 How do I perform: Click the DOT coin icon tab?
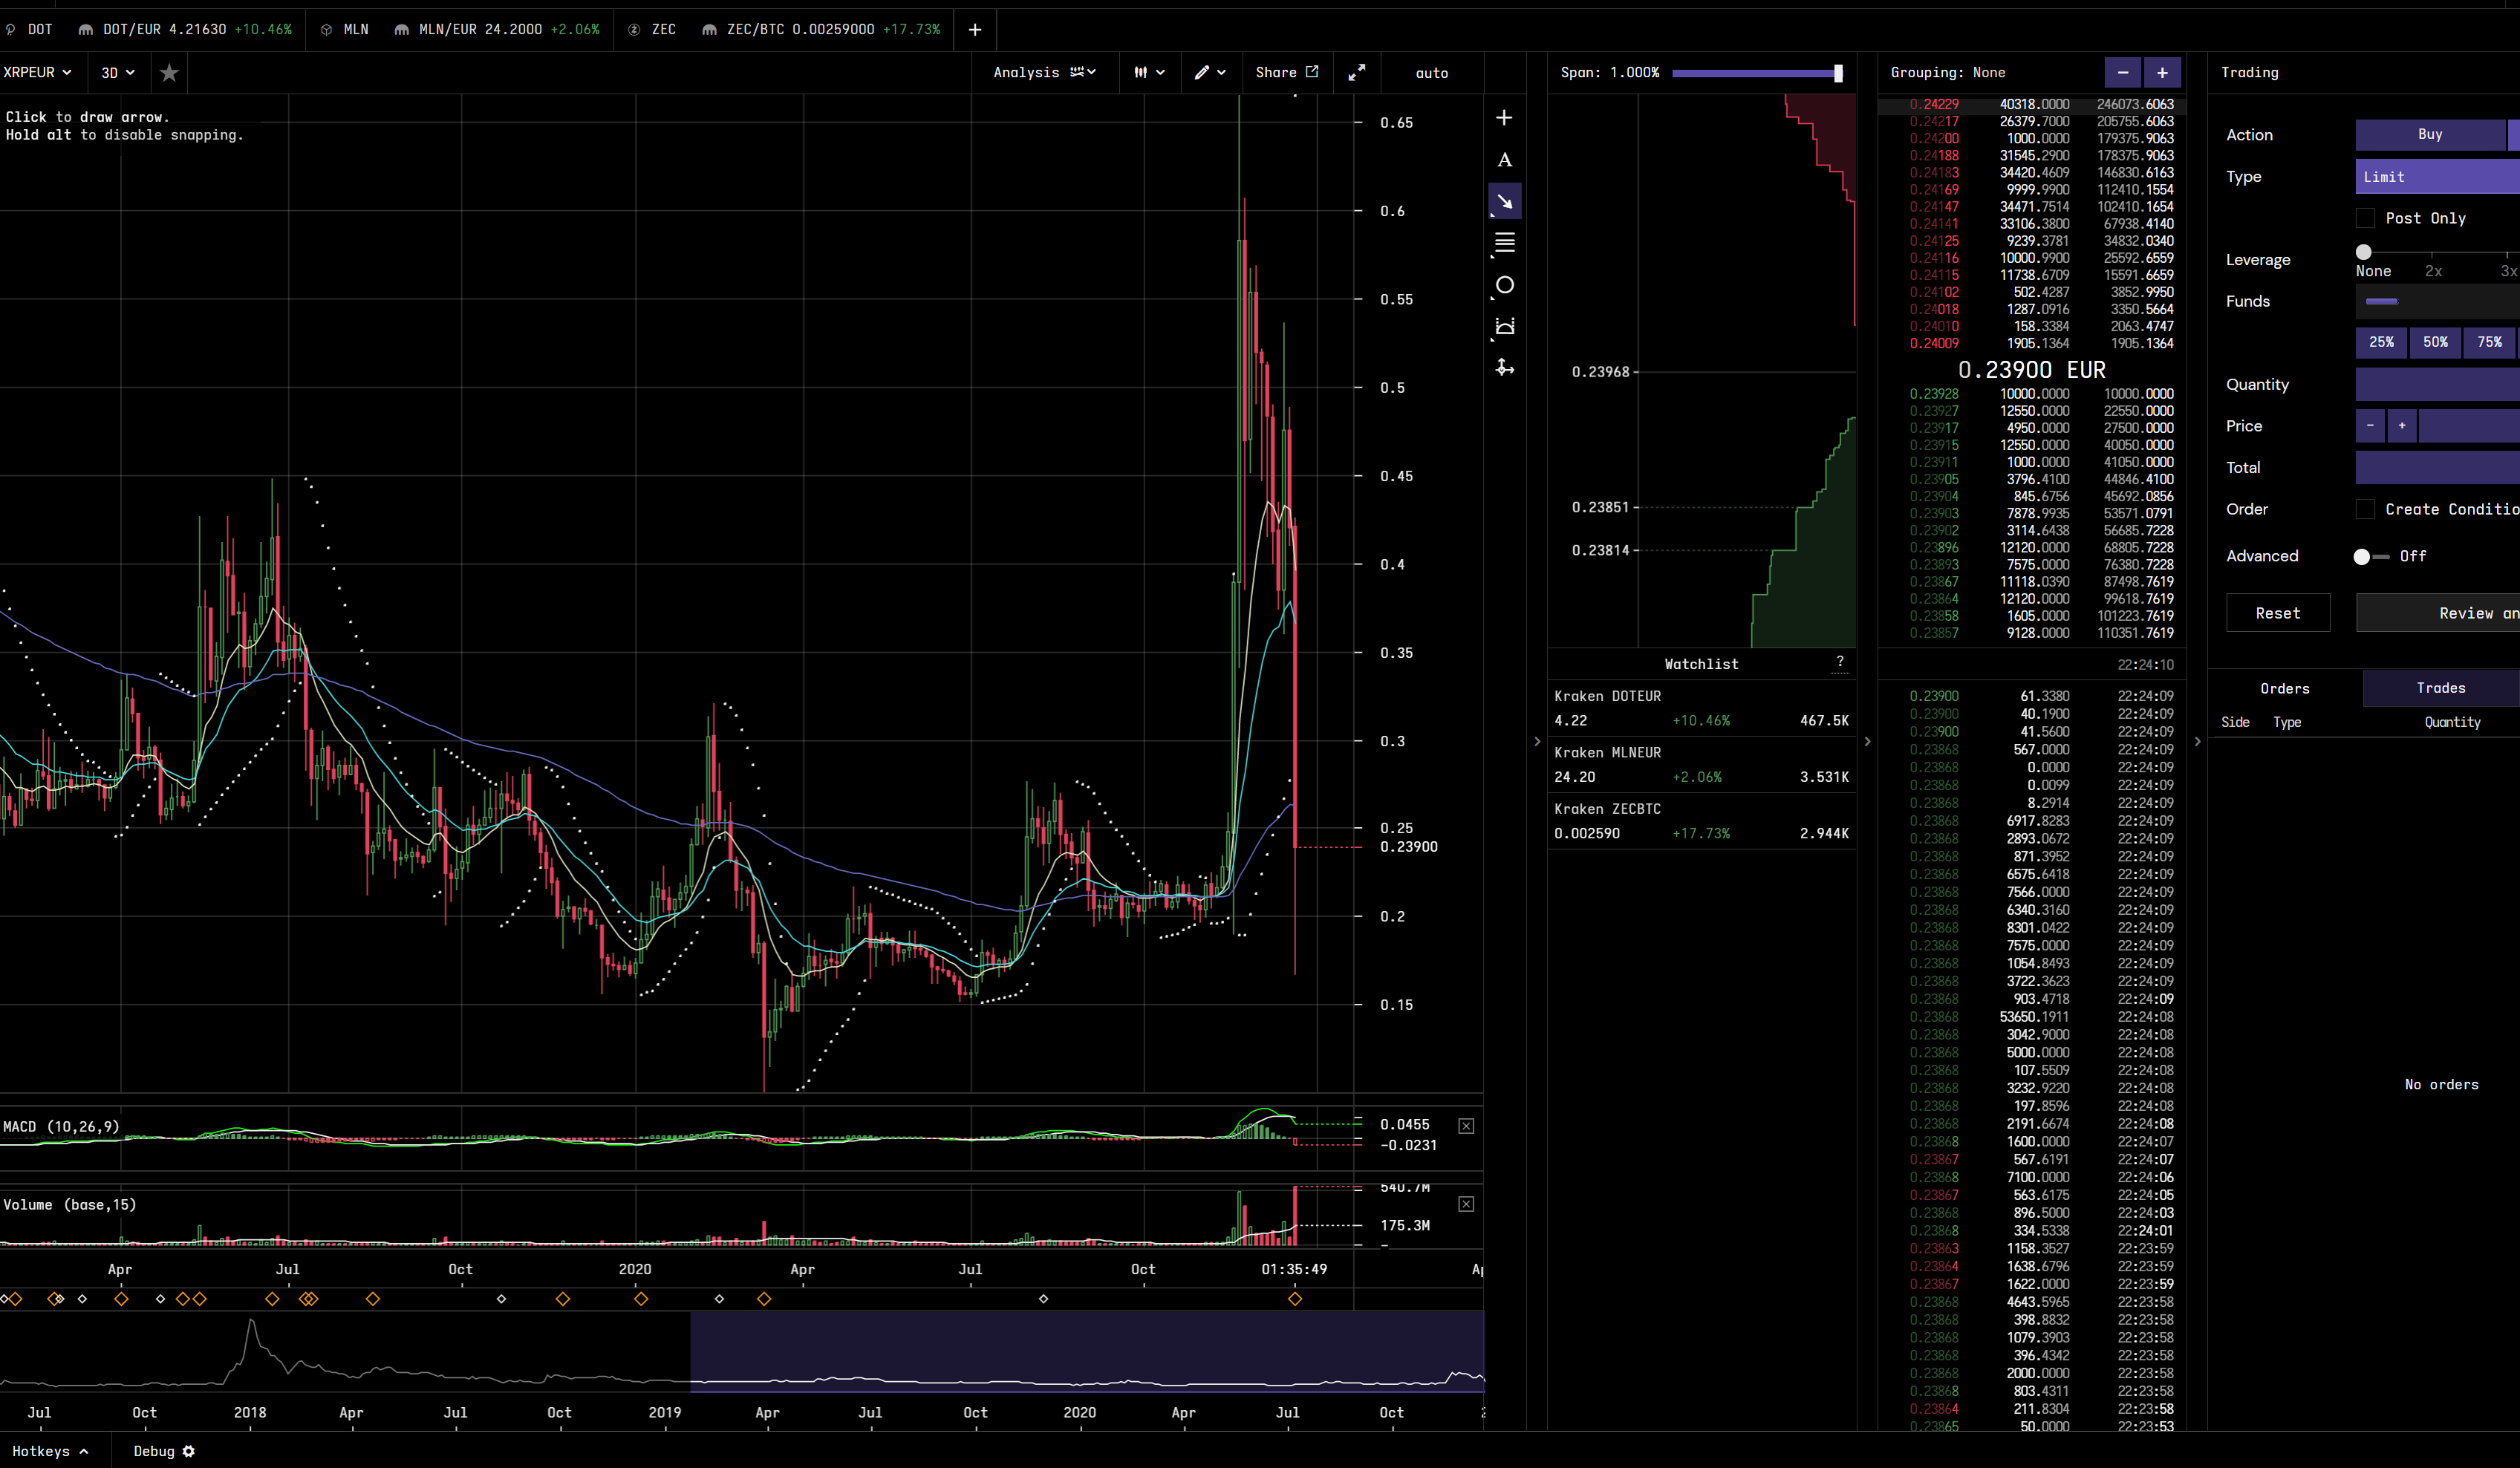pos(9,30)
